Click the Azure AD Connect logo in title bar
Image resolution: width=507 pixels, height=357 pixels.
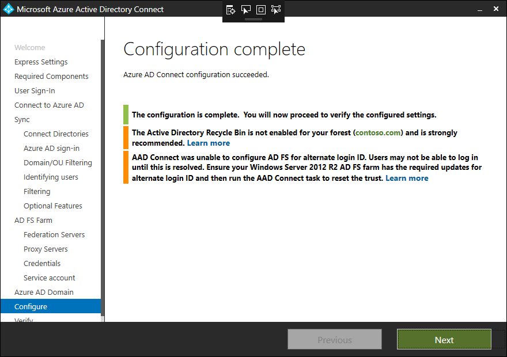tap(8, 9)
